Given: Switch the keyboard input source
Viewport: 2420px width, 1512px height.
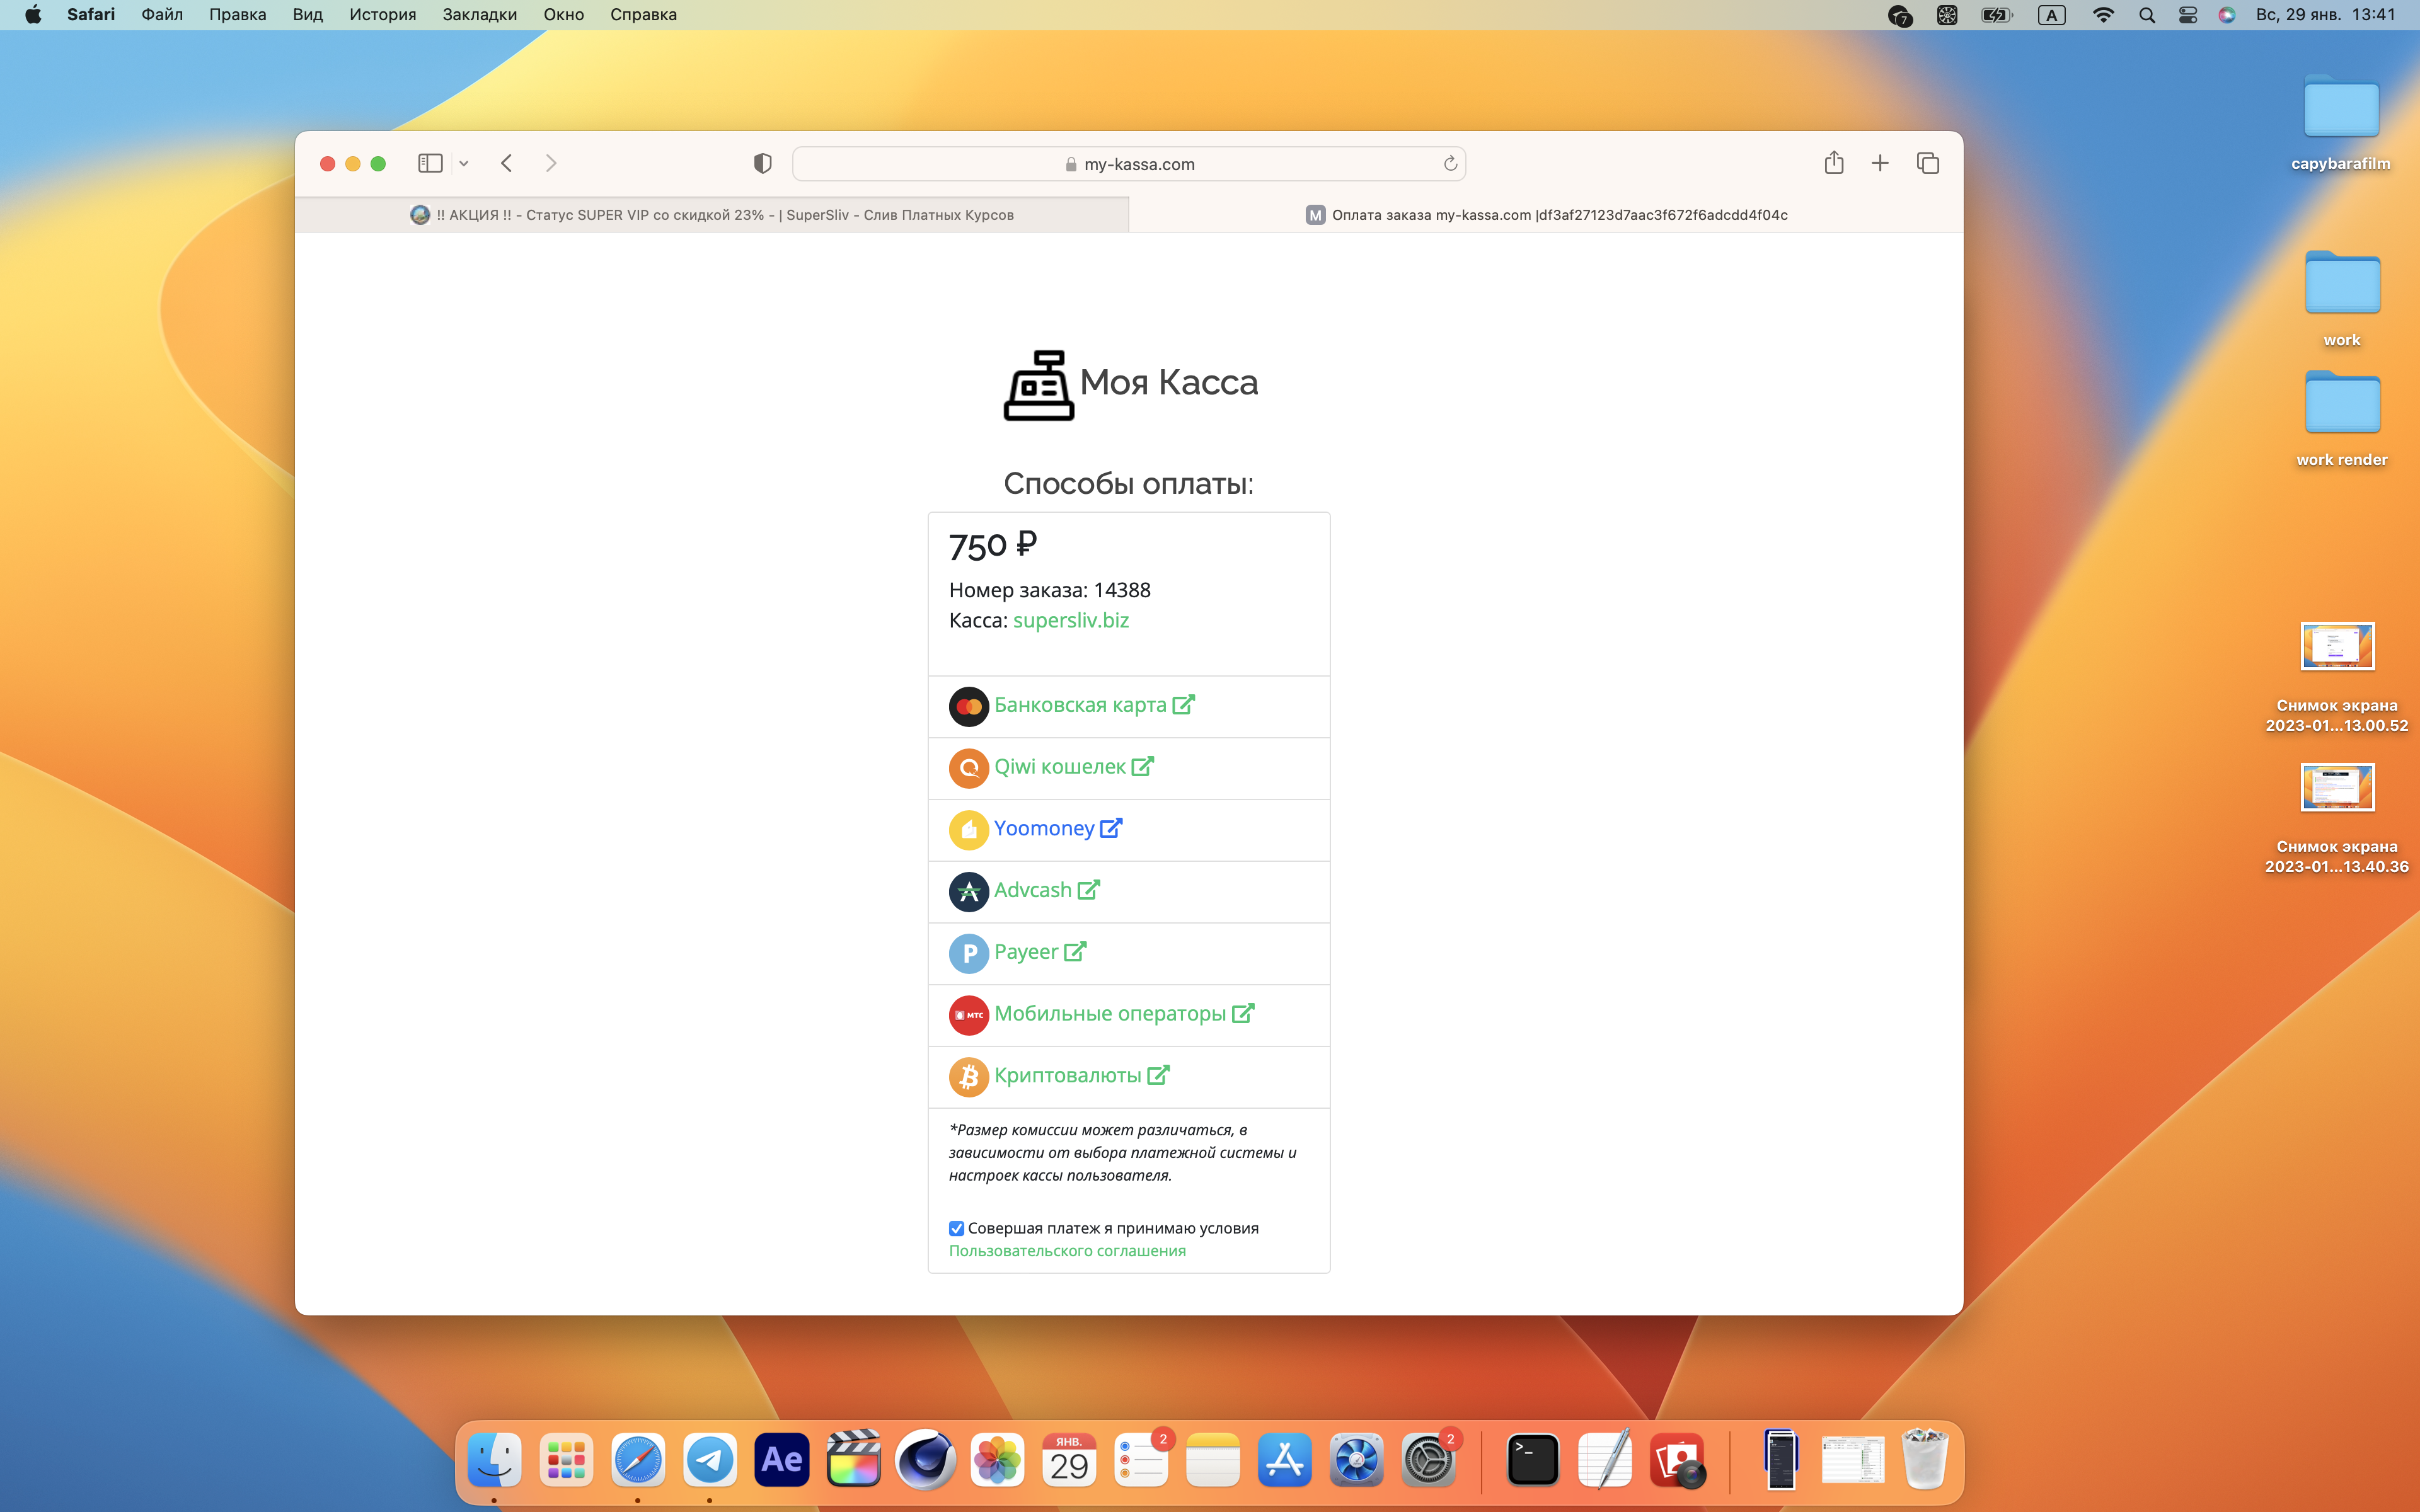Looking at the screenshot, I should (2052, 15).
